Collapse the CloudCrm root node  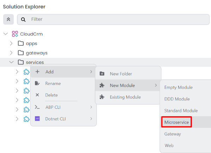[6, 34]
